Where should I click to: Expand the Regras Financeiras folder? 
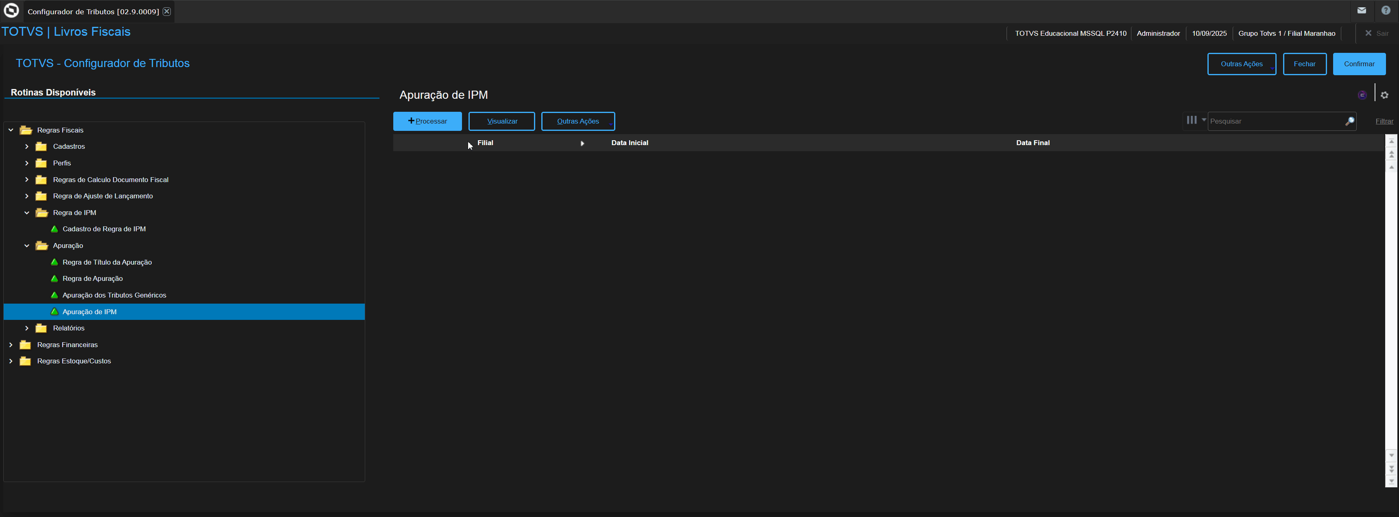point(11,345)
